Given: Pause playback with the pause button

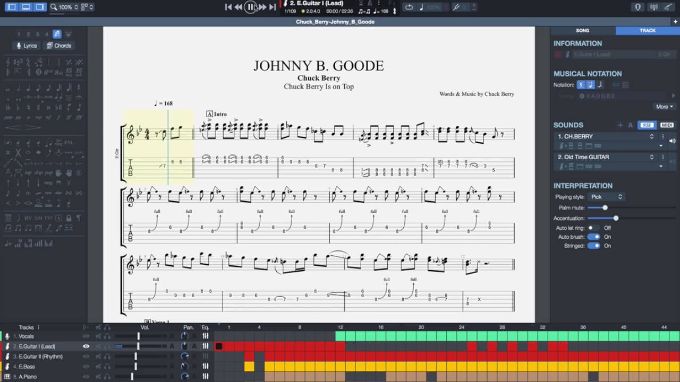Looking at the screenshot, I should [251, 7].
